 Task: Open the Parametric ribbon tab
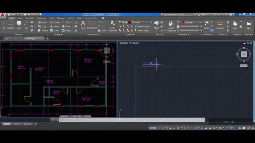(x=41, y=18)
